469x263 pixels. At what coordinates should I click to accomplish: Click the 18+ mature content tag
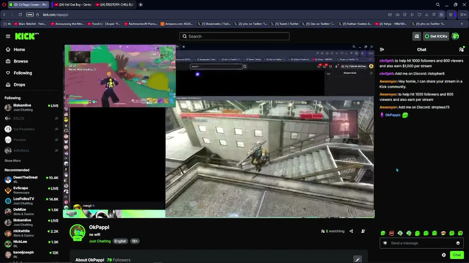click(135, 241)
